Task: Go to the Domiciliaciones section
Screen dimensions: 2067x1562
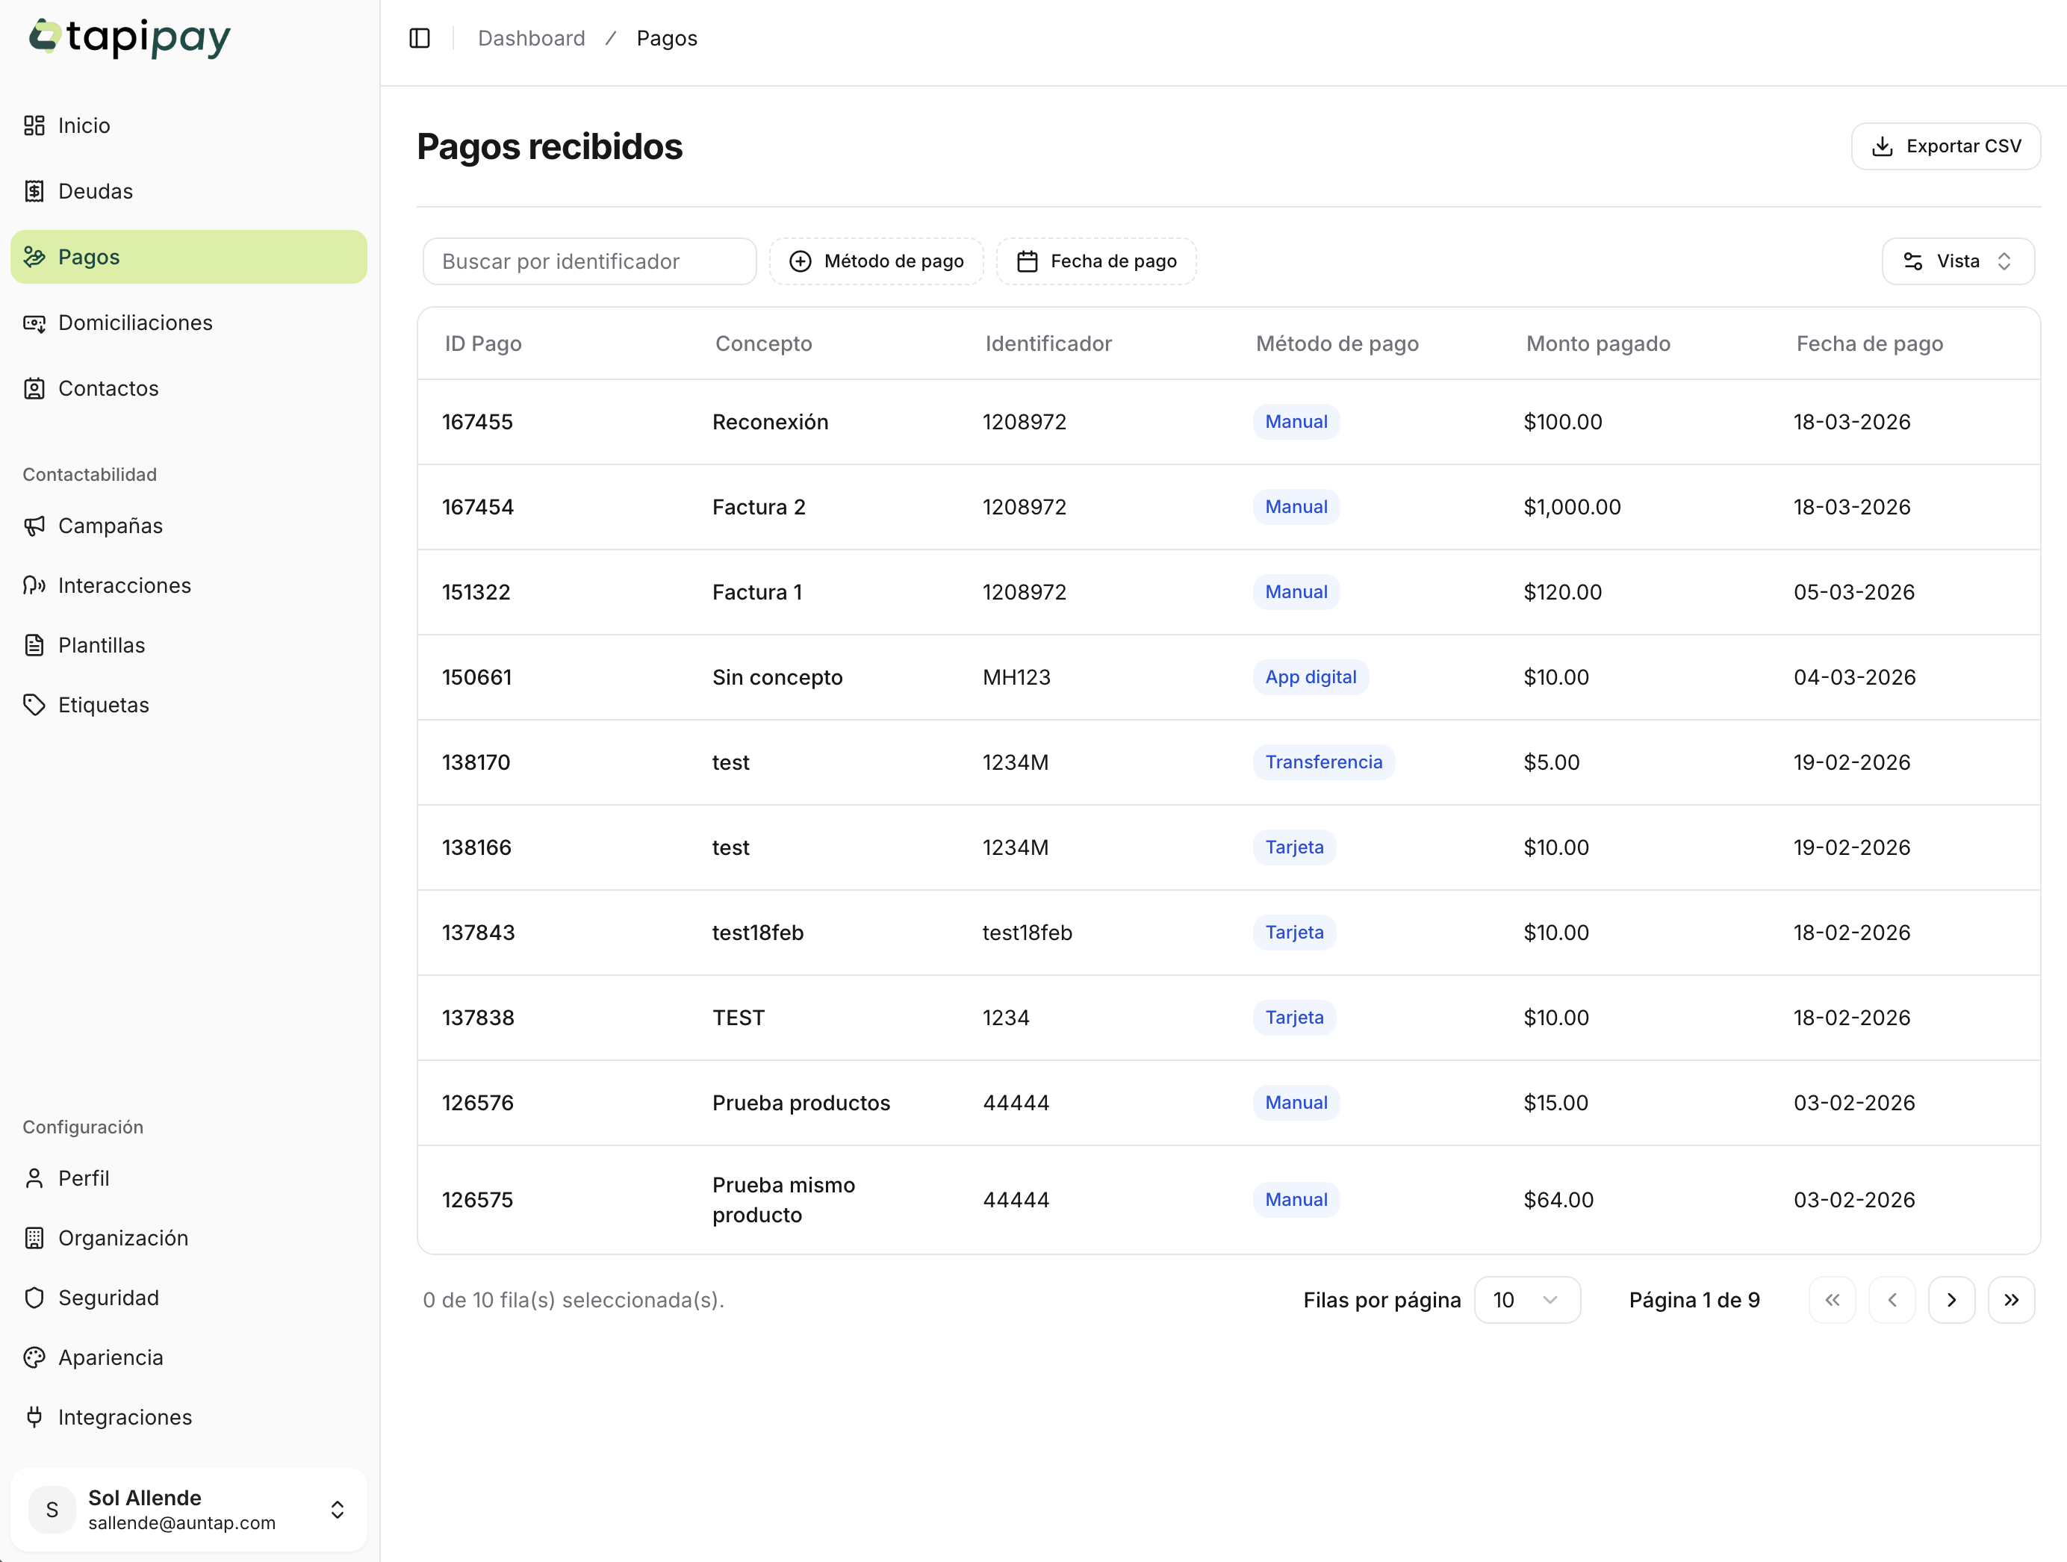Action: (134, 323)
